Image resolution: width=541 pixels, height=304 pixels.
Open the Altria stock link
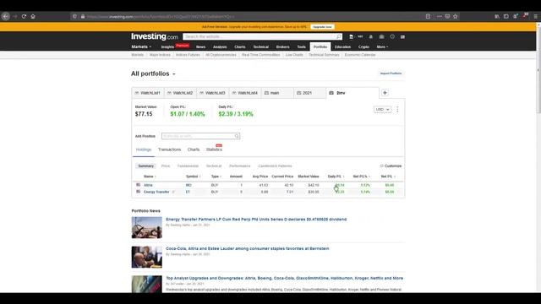coord(148,185)
